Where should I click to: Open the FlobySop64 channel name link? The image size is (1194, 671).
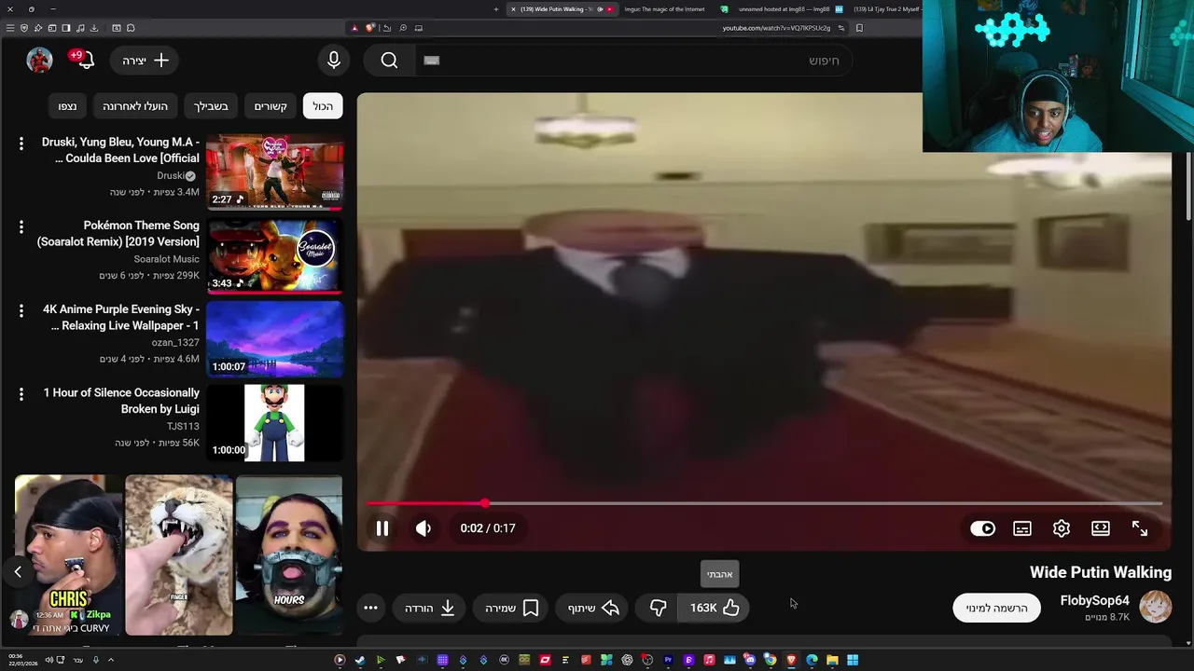coord(1095,600)
